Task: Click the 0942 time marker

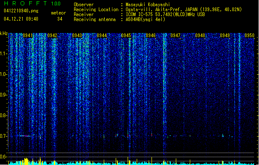Action: tap(52, 35)
